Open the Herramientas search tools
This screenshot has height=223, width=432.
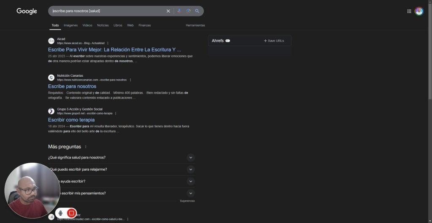(195, 25)
